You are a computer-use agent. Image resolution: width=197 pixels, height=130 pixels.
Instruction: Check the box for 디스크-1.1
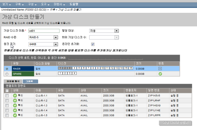tap(7, 96)
